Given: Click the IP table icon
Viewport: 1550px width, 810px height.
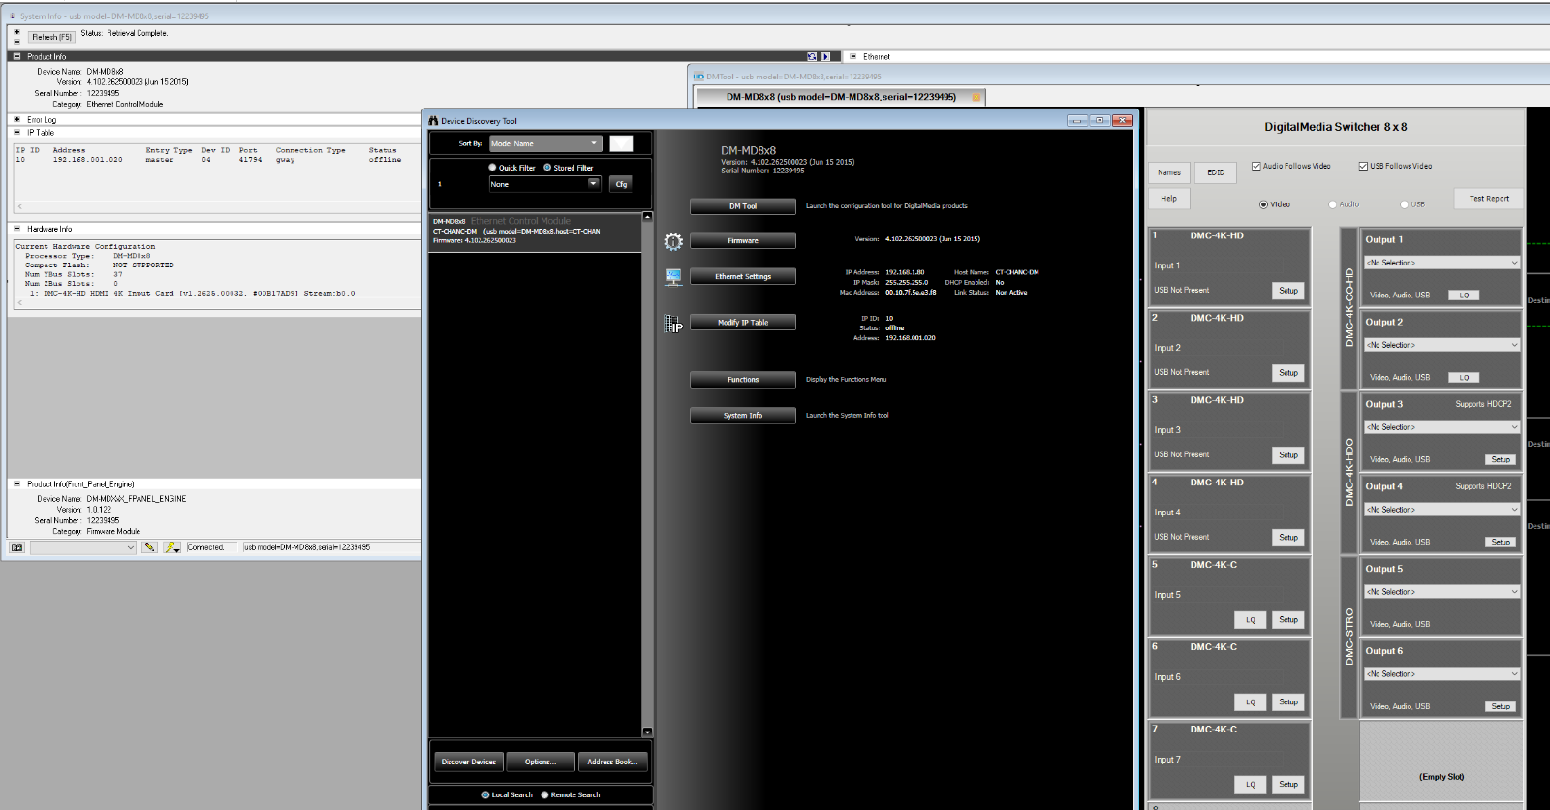Looking at the screenshot, I should [x=673, y=324].
